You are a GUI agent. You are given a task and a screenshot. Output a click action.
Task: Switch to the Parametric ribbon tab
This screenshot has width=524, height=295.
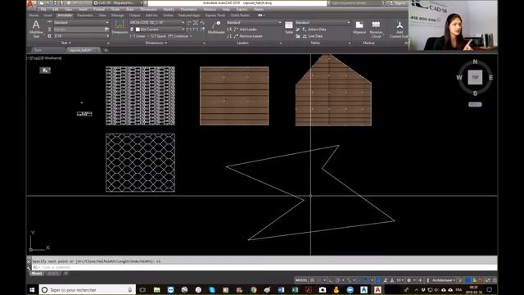pos(85,16)
